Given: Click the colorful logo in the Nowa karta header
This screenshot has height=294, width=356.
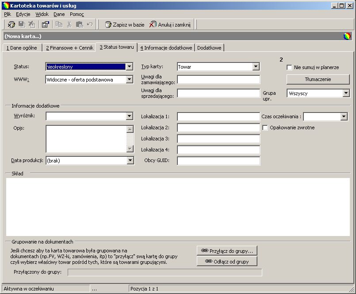Looking at the screenshot, I should coord(347,36).
